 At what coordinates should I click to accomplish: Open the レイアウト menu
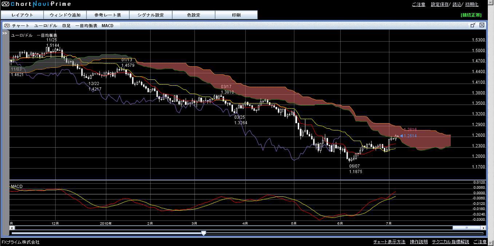22,15
